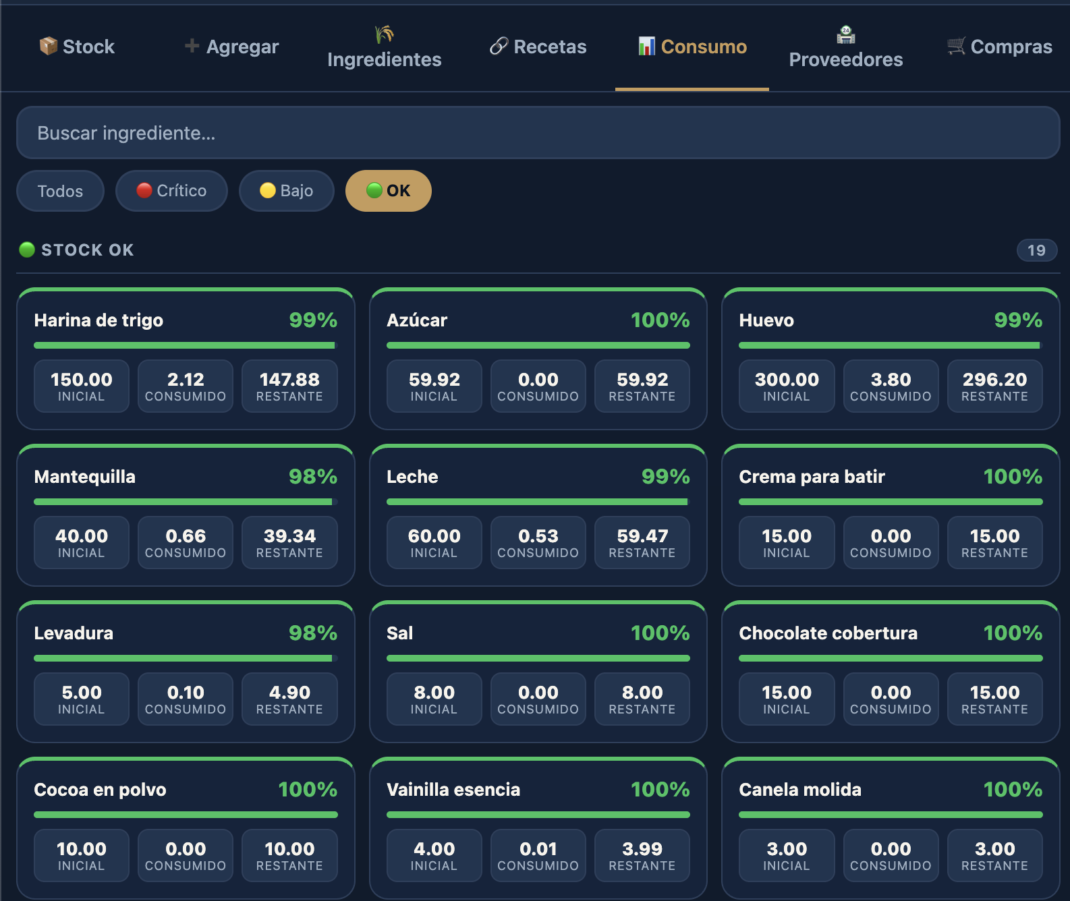This screenshot has width=1070, height=901.
Task: Select the Huevo card title
Action: [x=766, y=320]
